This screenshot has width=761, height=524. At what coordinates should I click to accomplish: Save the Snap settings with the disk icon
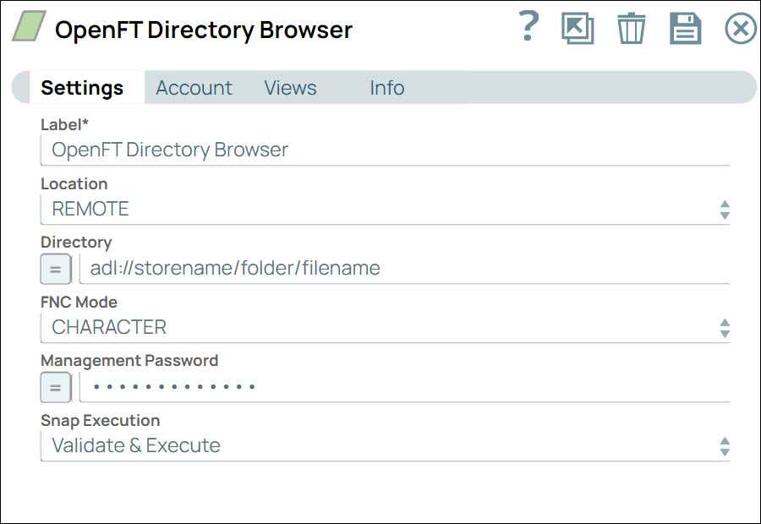(x=686, y=28)
